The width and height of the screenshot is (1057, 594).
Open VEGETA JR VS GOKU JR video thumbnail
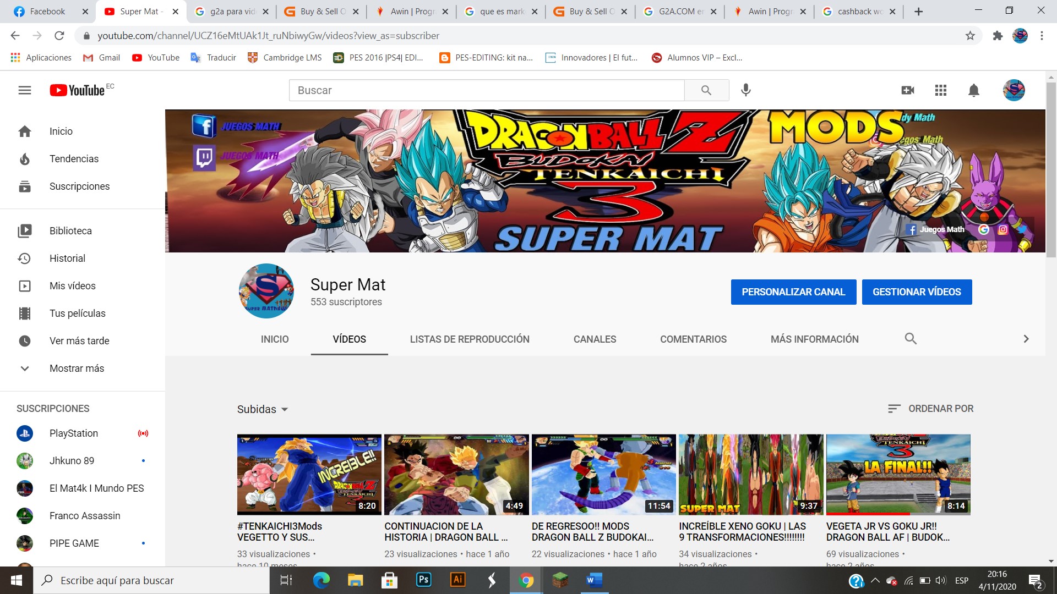(x=898, y=475)
